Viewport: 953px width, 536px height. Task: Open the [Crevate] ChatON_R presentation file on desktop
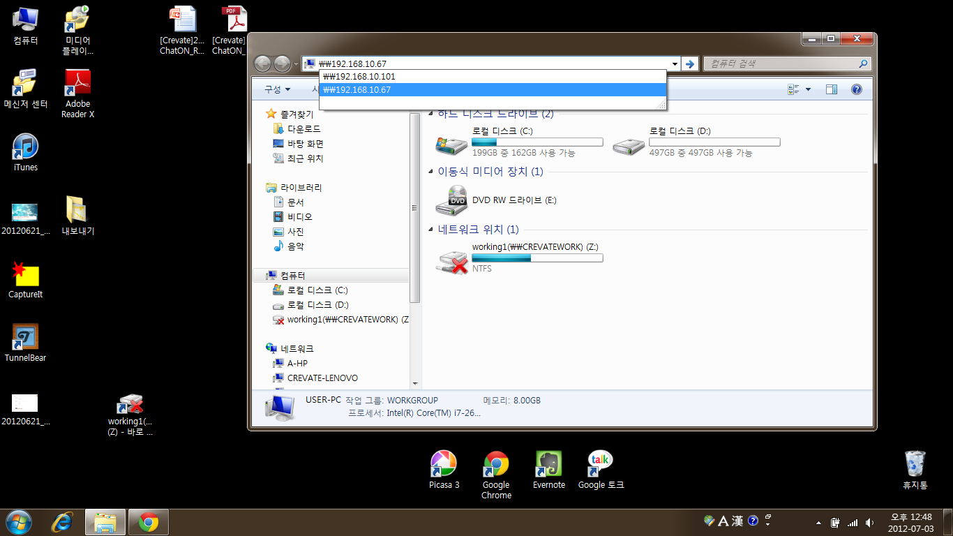[x=183, y=31]
